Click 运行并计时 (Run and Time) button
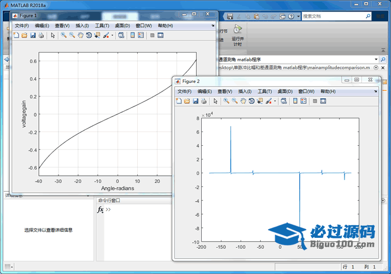 pos(238,36)
